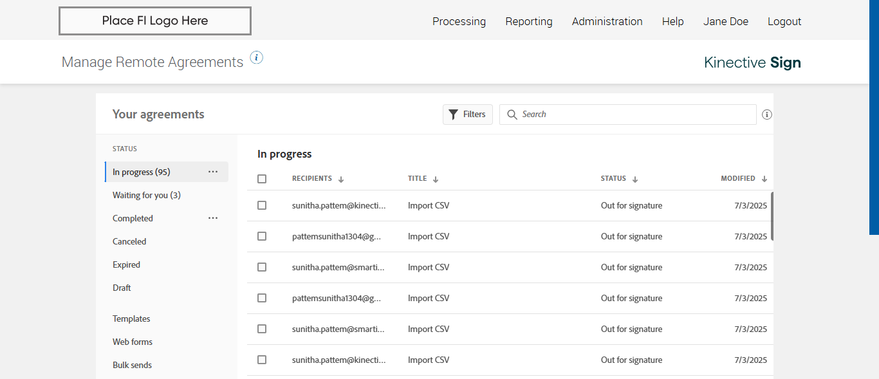Open the Templates section

point(131,319)
